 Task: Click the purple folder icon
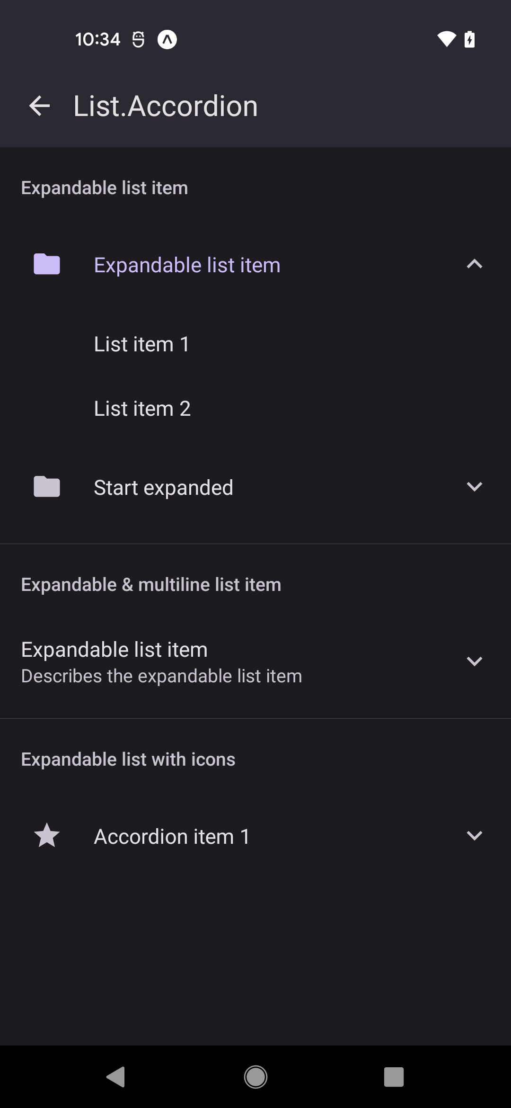pyautogui.click(x=47, y=264)
